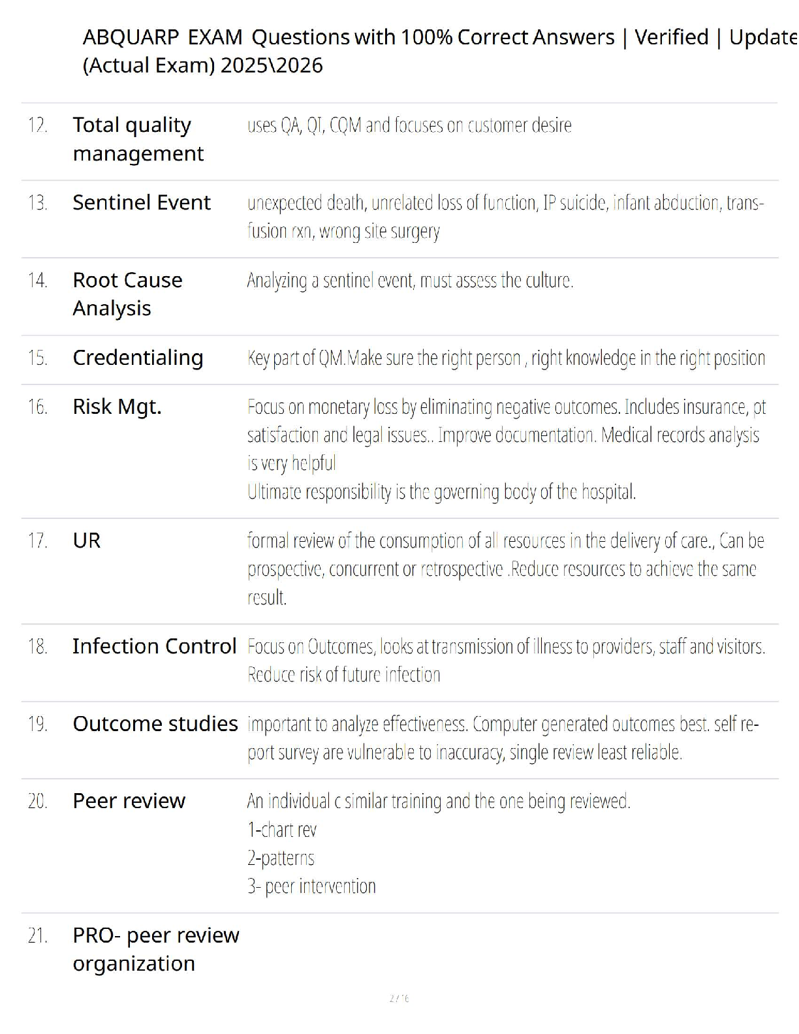Image resolution: width=799 pixels, height=1034 pixels.
Task: Click the definition mentioning wrong site surgery
Action: tap(505, 217)
